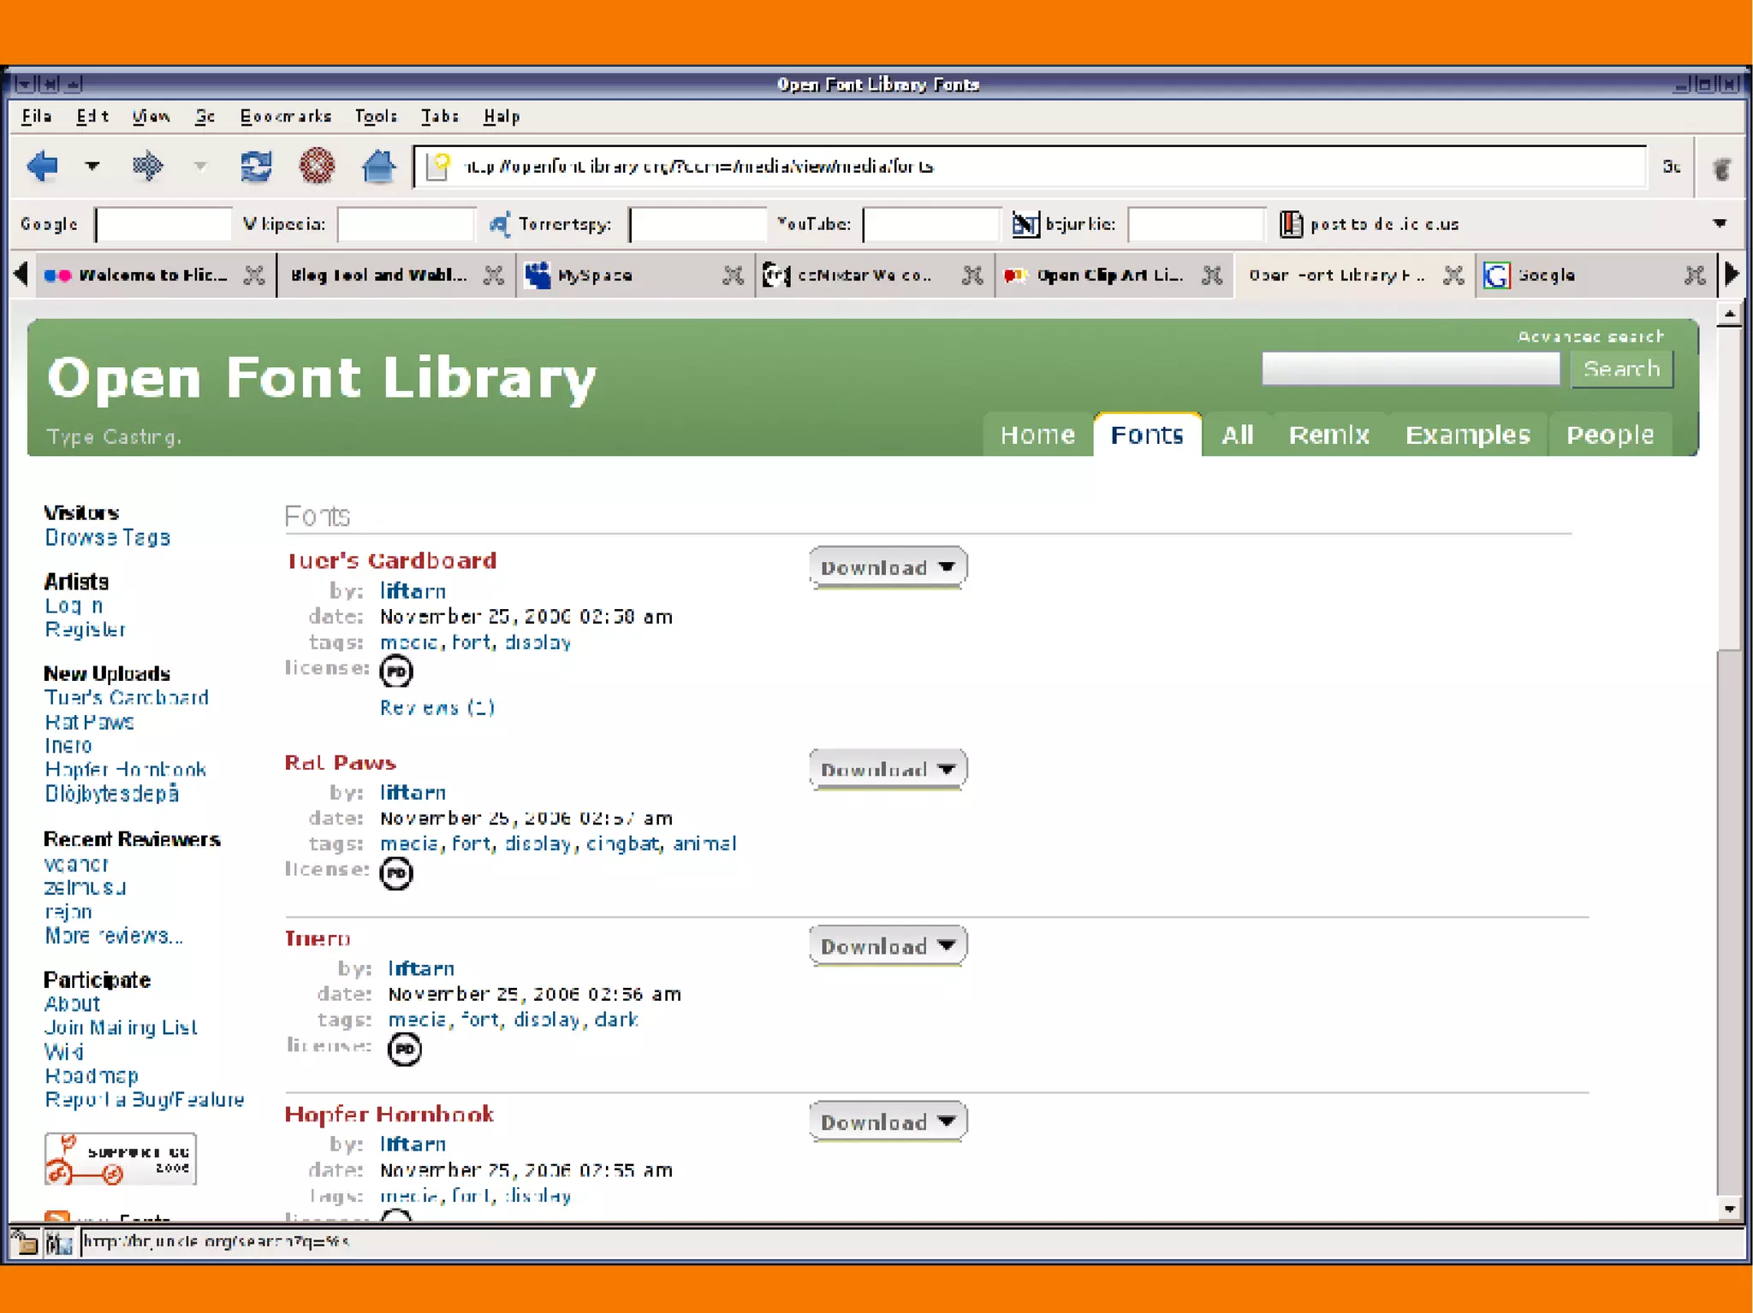Click the Open Font Library search field

pos(1410,369)
